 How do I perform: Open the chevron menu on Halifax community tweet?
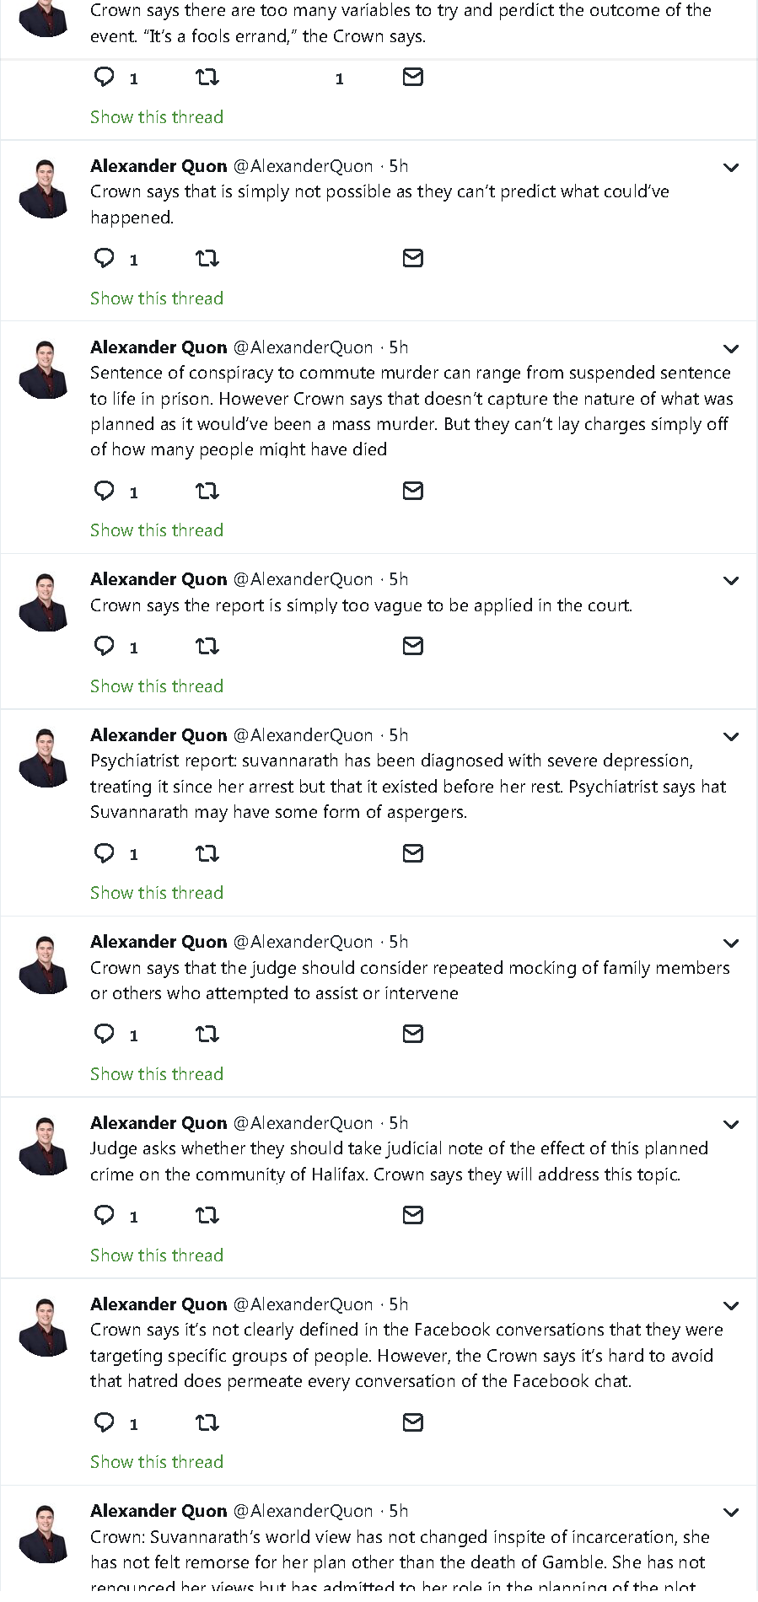pos(731,1125)
